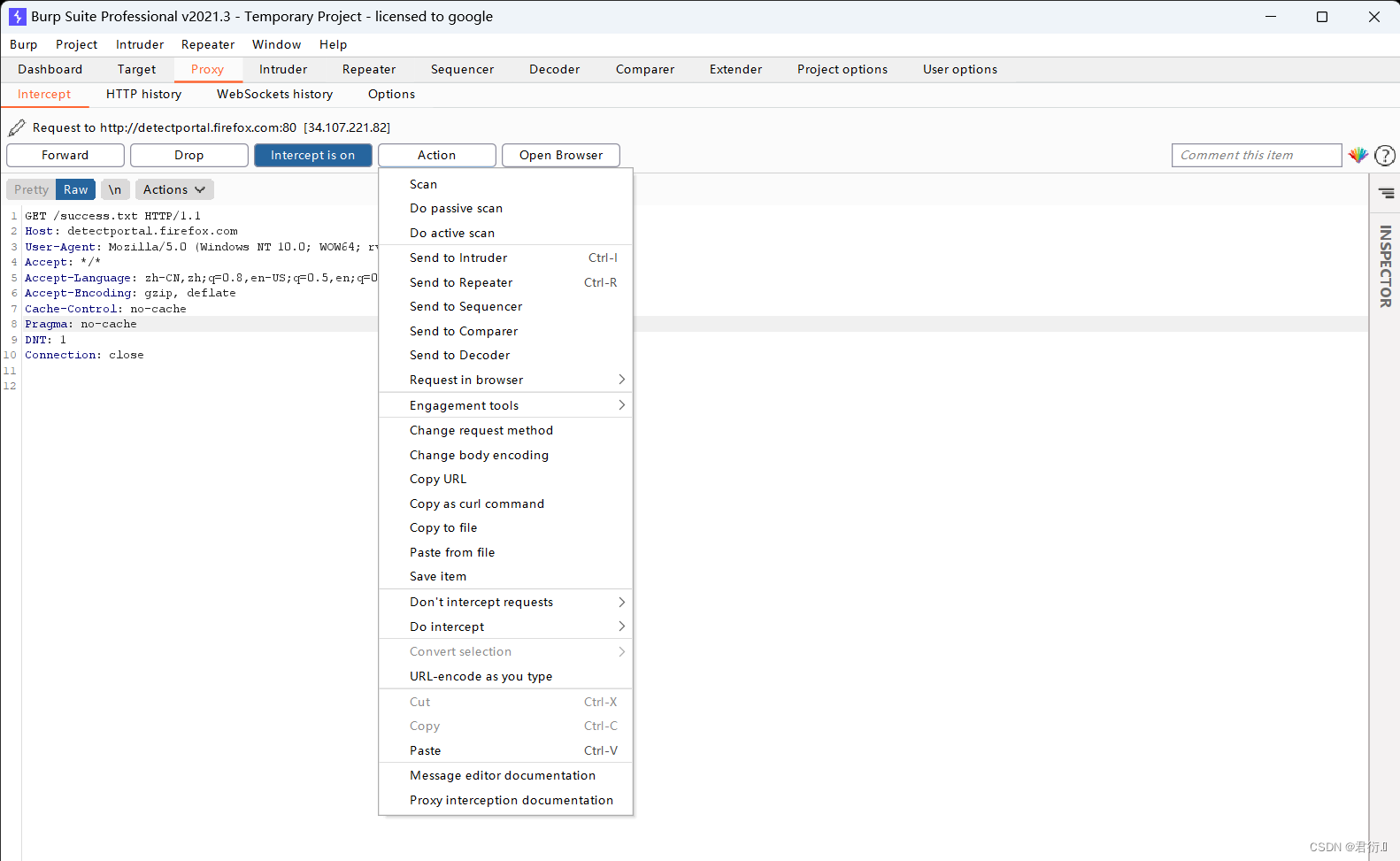
Task: Select Do active scan
Action: (x=505, y=233)
